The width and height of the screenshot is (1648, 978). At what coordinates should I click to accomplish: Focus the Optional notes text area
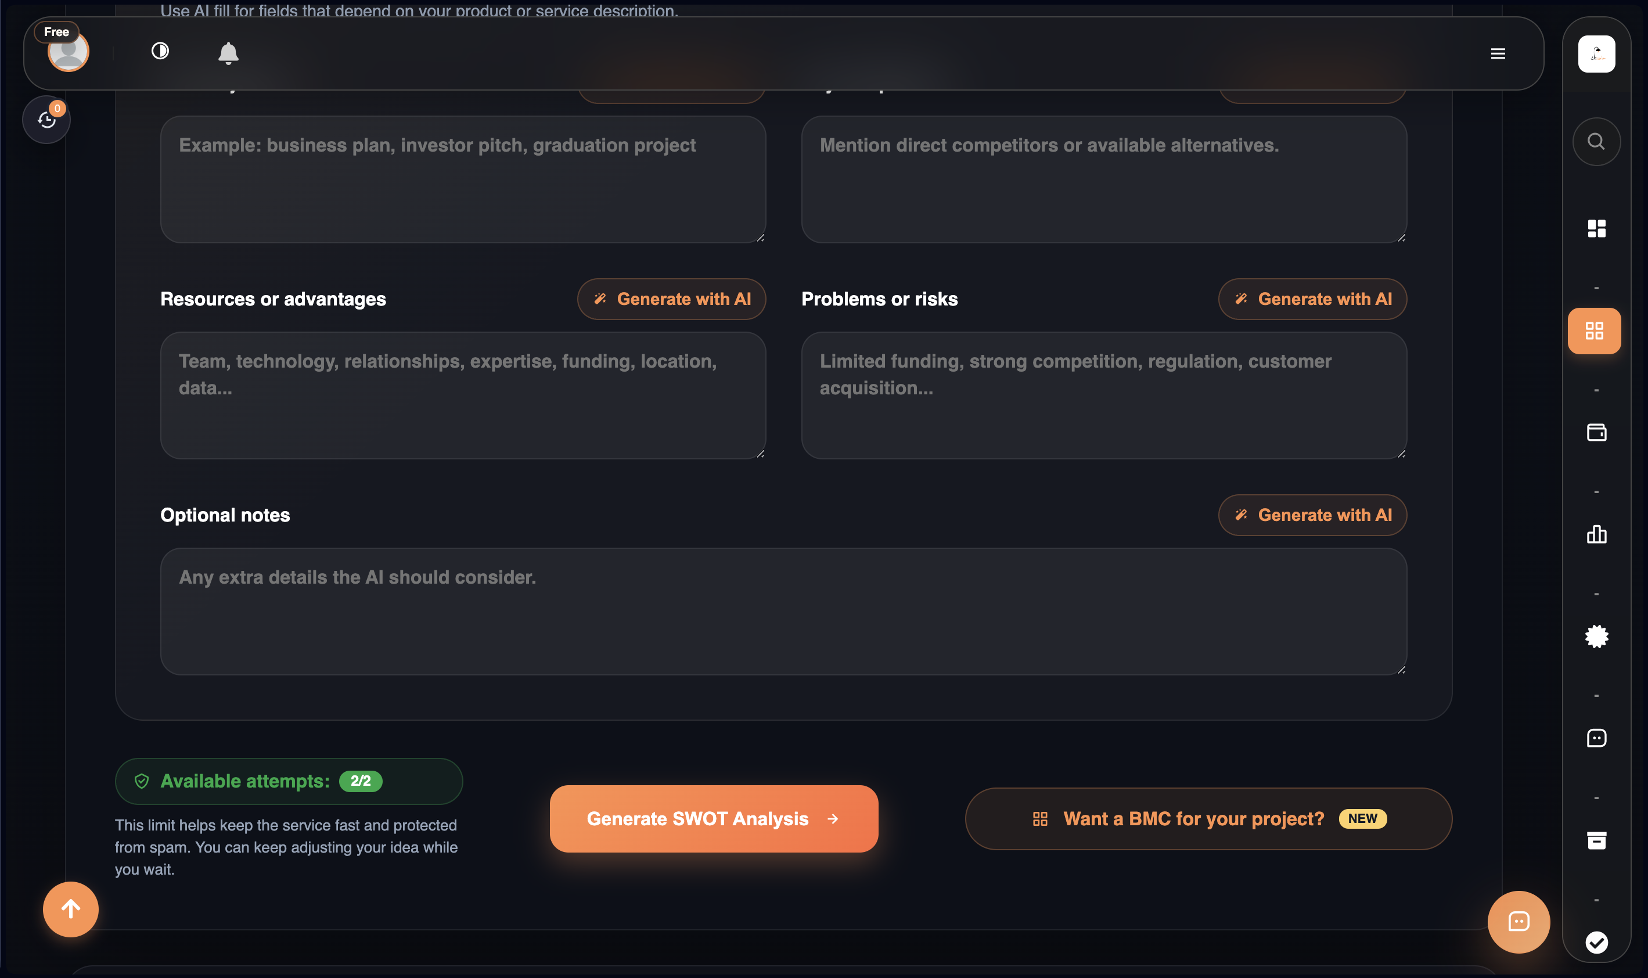[x=783, y=612]
